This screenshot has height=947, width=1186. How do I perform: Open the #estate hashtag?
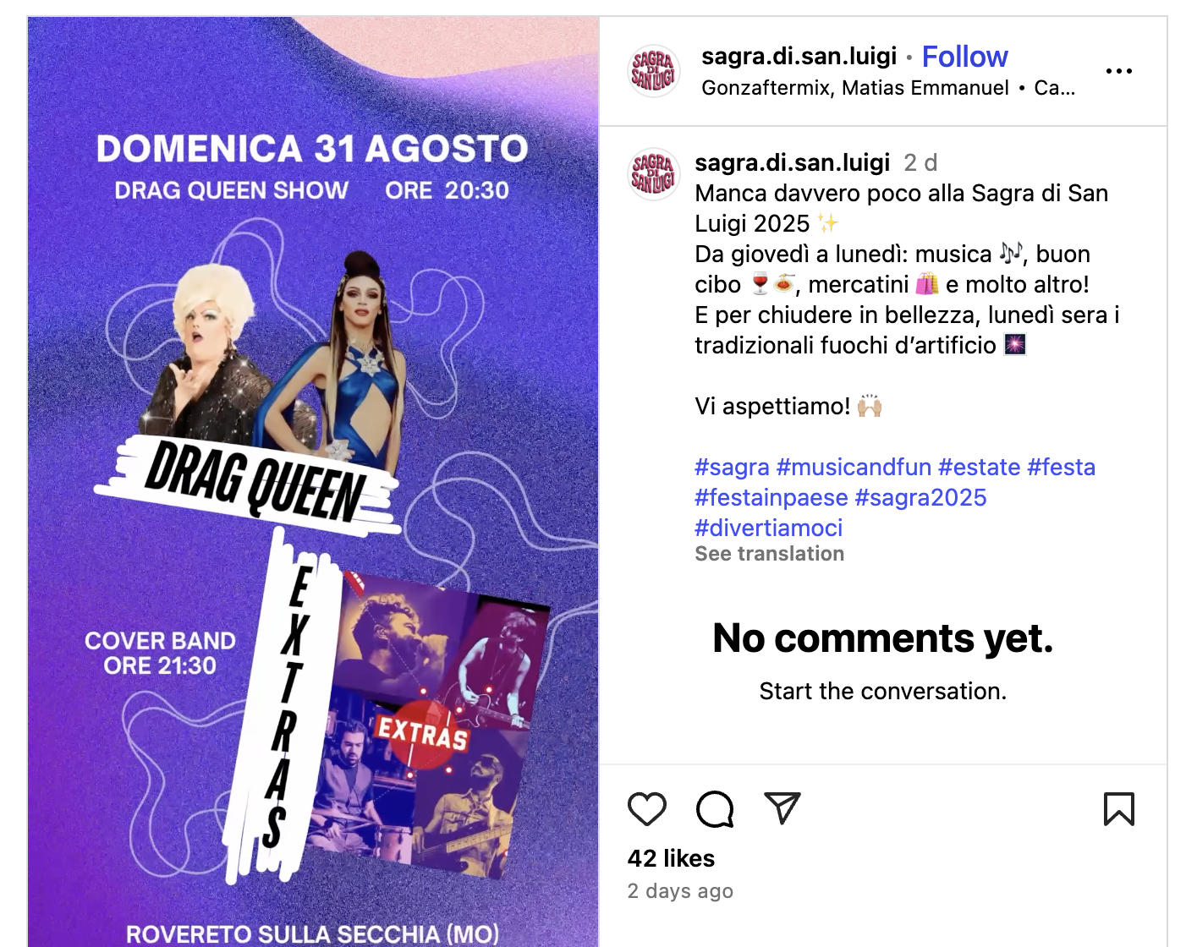(x=979, y=467)
